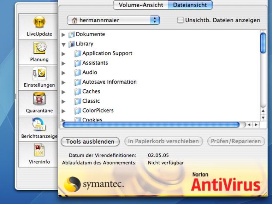Screen dimensions: 272x204
Task: Switch to the Dateiansicht tab
Action: 190,5
